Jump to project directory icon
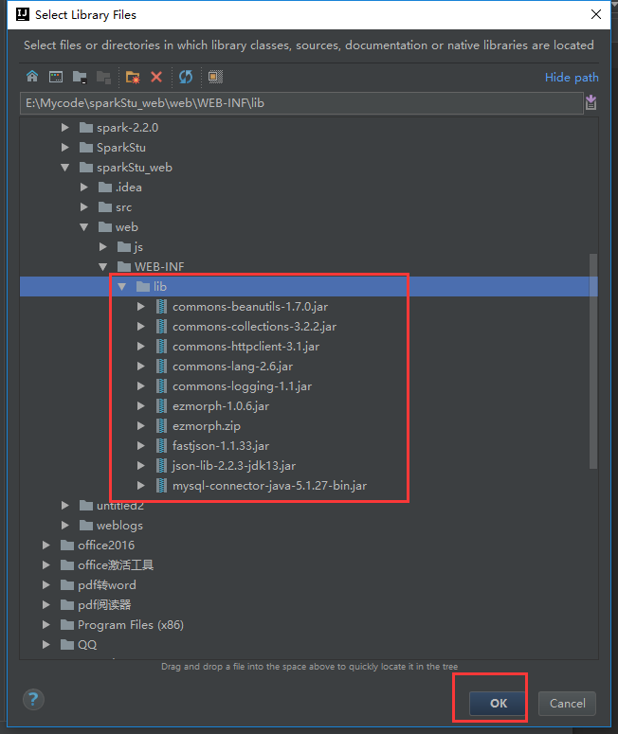Image resolution: width=618 pixels, height=734 pixels. tap(80, 77)
